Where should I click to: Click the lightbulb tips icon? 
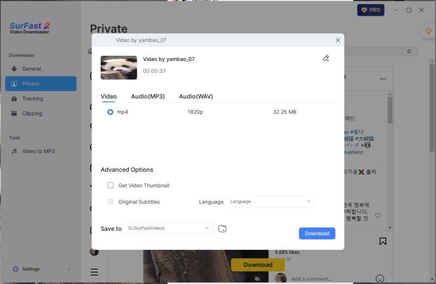point(429,31)
